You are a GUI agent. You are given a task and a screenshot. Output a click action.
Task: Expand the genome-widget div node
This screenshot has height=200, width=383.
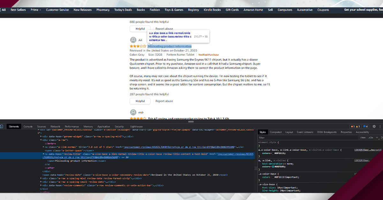coord(41,137)
